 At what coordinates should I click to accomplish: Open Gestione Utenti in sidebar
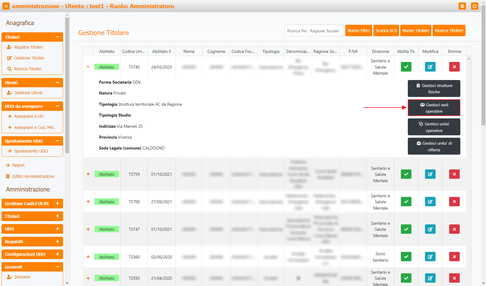pyautogui.click(x=28, y=93)
